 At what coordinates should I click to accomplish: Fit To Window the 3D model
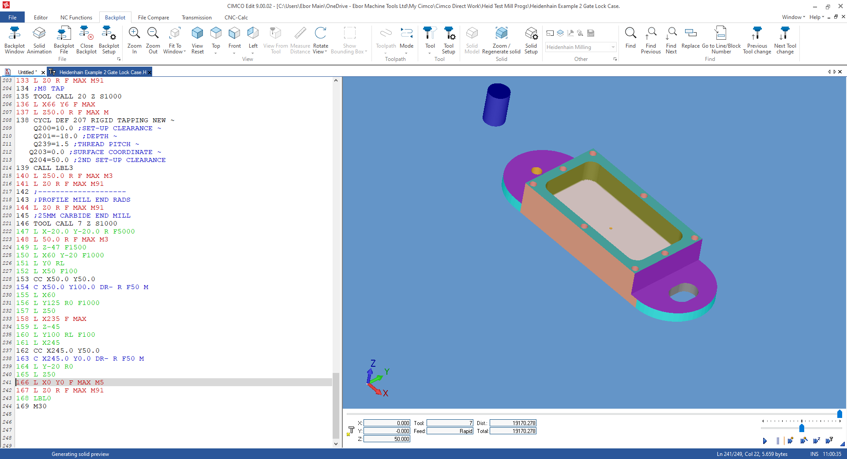click(x=175, y=40)
